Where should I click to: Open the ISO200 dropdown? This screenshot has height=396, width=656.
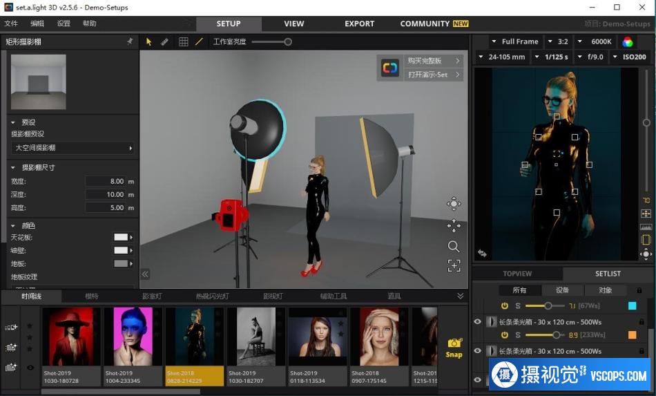[x=630, y=57]
